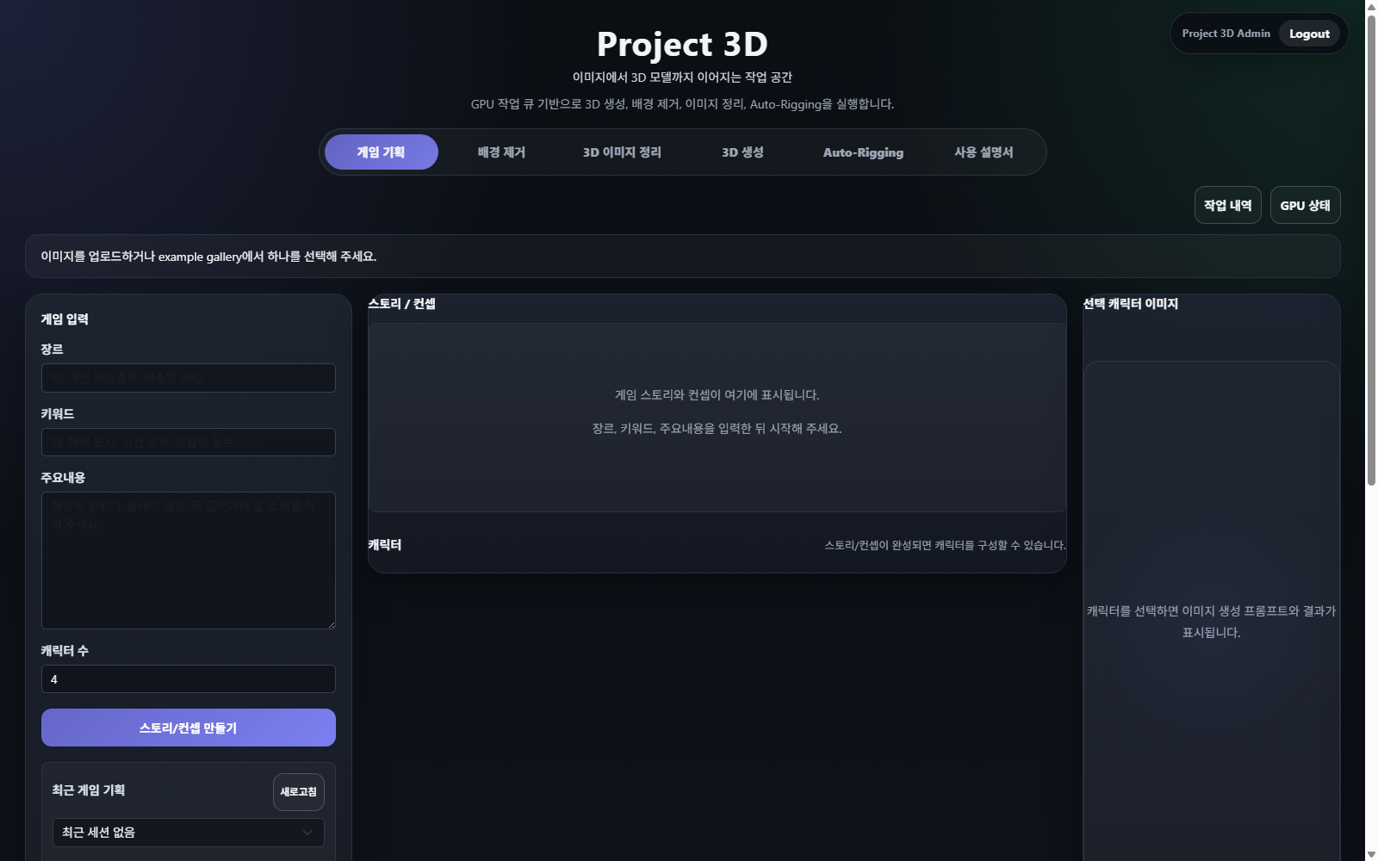This screenshot has height=861, width=1378.
Task: Click the '캐릭터를 선택하면 이미지 생성' placeholder text
Action: (x=1211, y=622)
